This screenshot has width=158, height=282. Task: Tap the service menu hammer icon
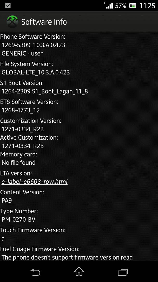(x=12, y=22)
